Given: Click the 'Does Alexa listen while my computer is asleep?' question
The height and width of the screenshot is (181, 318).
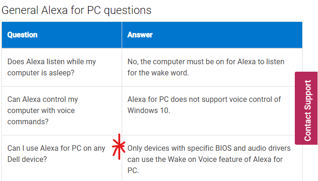Looking at the screenshot, I should coord(52,67).
